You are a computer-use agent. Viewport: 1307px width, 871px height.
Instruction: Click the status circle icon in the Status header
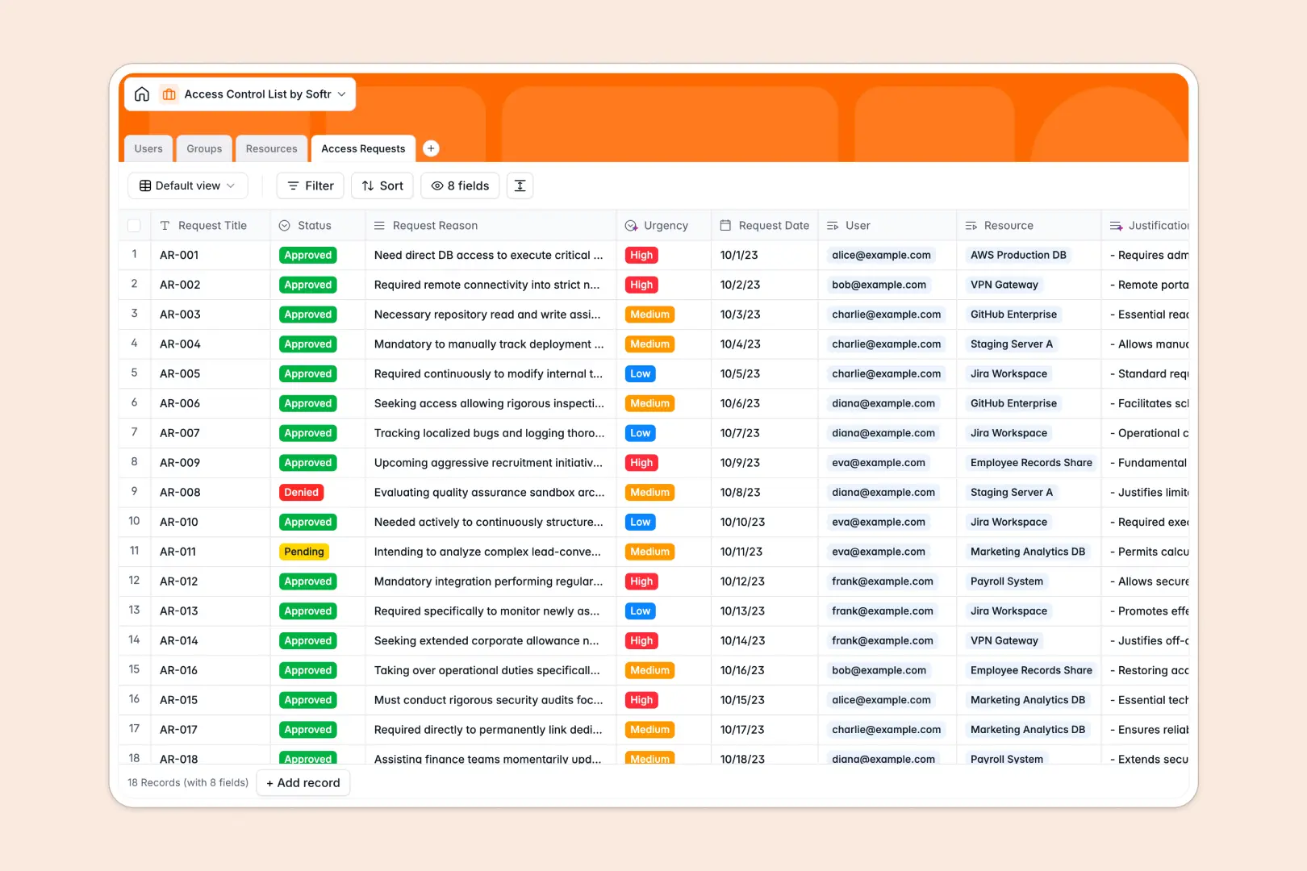click(283, 225)
